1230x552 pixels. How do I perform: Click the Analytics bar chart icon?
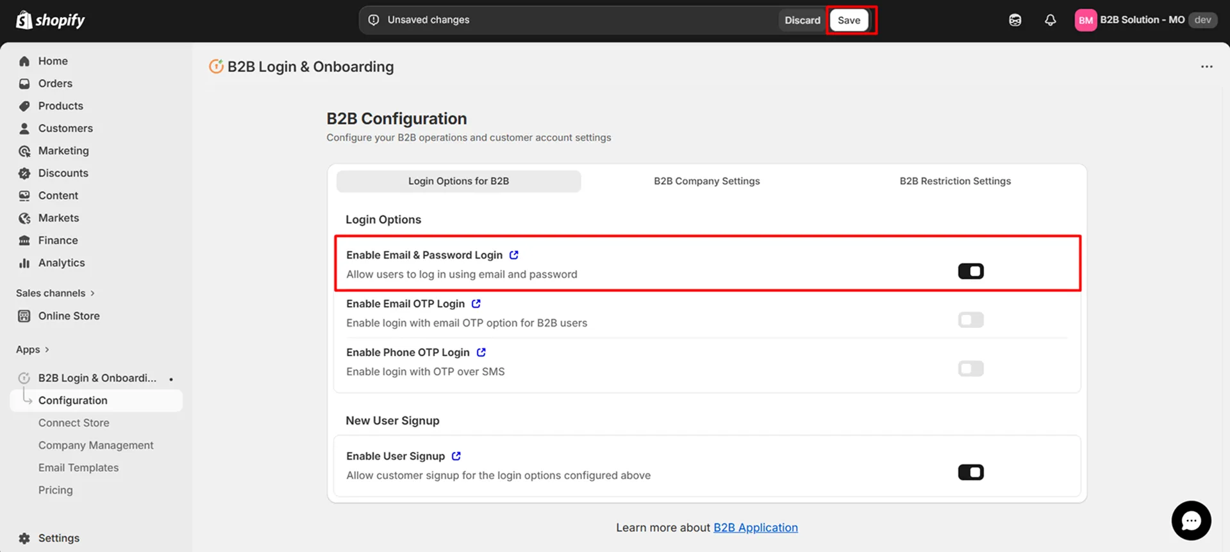pyautogui.click(x=24, y=263)
